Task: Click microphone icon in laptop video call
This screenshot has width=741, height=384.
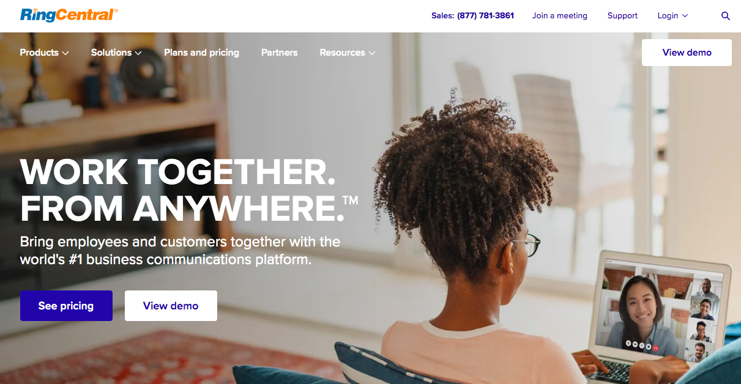Action: (628, 343)
